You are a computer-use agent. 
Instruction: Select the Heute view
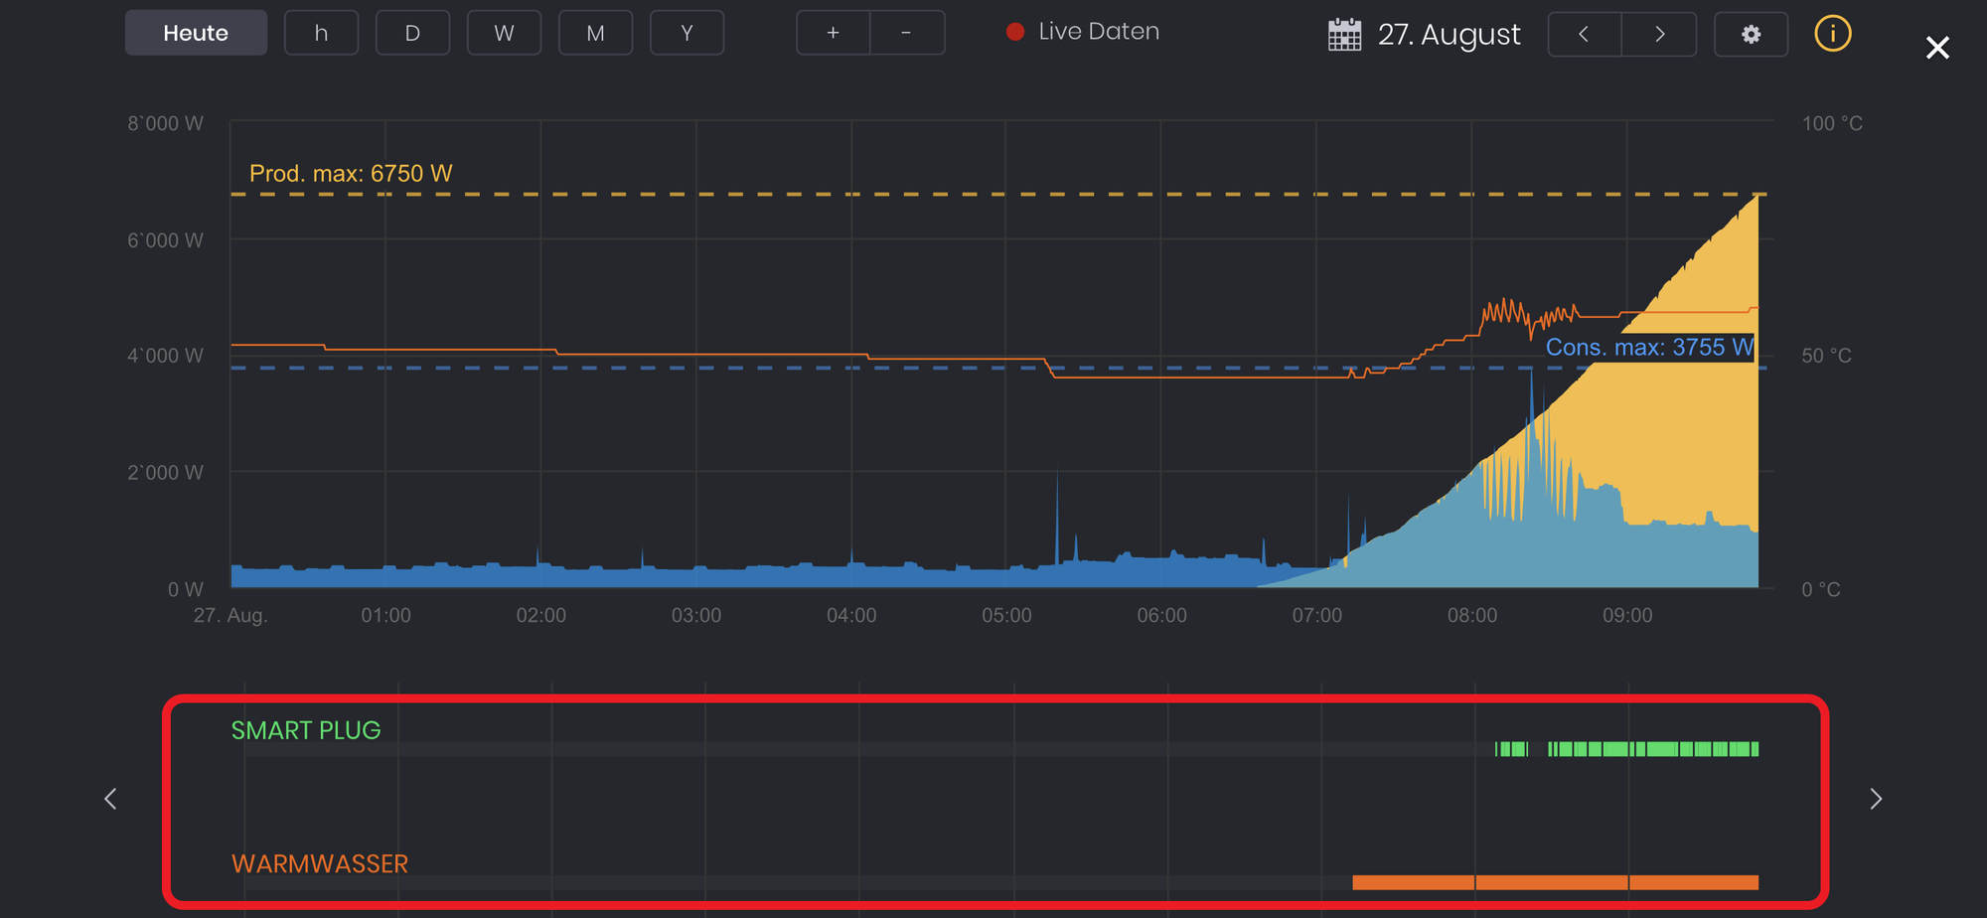coord(196,34)
